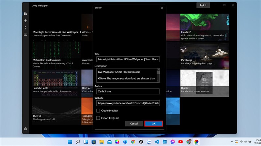
Task: Open the Library tab in sidebar
Action: tap(25, 14)
